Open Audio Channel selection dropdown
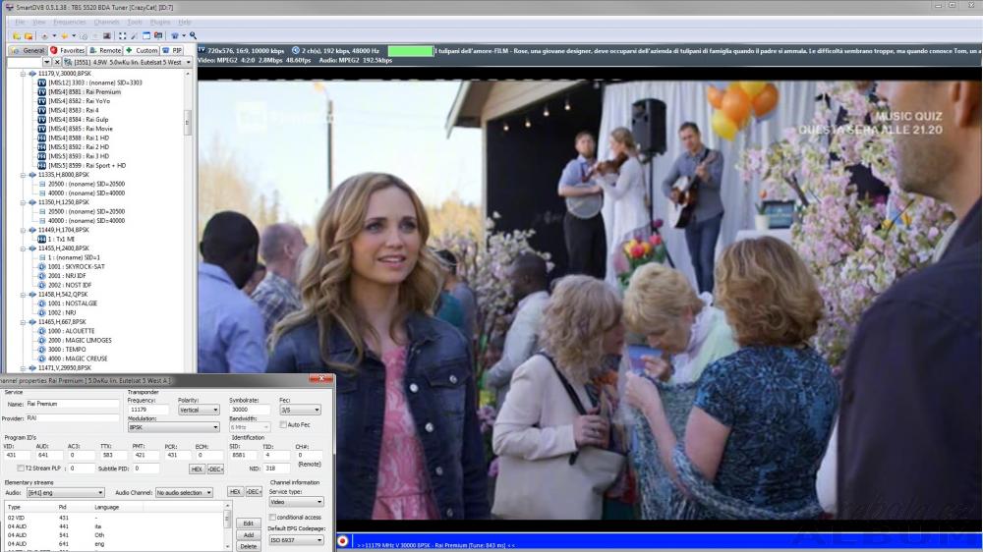Viewport: 983px width, 552px height. pos(185,493)
